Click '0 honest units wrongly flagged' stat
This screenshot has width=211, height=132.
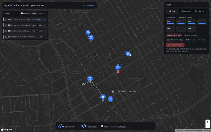coord(113,126)
